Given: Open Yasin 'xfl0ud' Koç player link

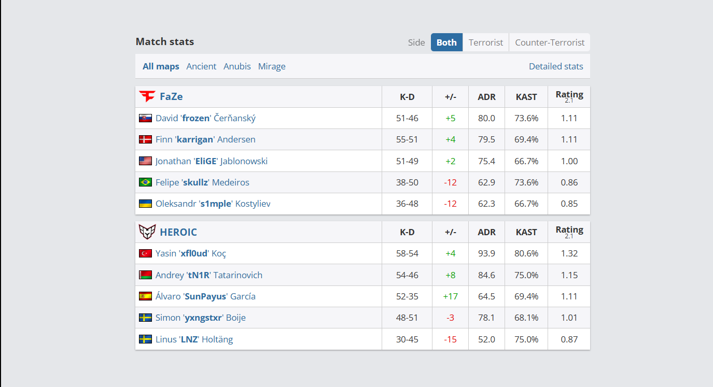Looking at the screenshot, I should 191,253.
